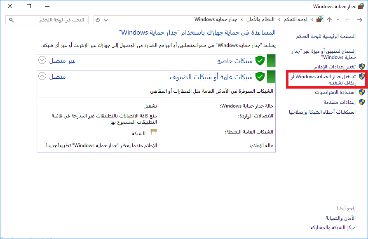Click the "حالة الإعلام:" label
This screenshot has width=368, height=239.
click(261, 145)
